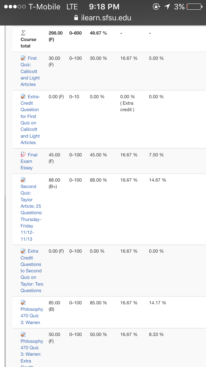
Task: Tap the battery indicator in status bar
Action: [194, 6]
